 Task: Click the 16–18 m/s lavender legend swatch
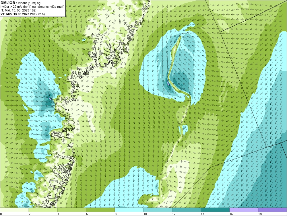pyautogui.click(x=244, y=210)
